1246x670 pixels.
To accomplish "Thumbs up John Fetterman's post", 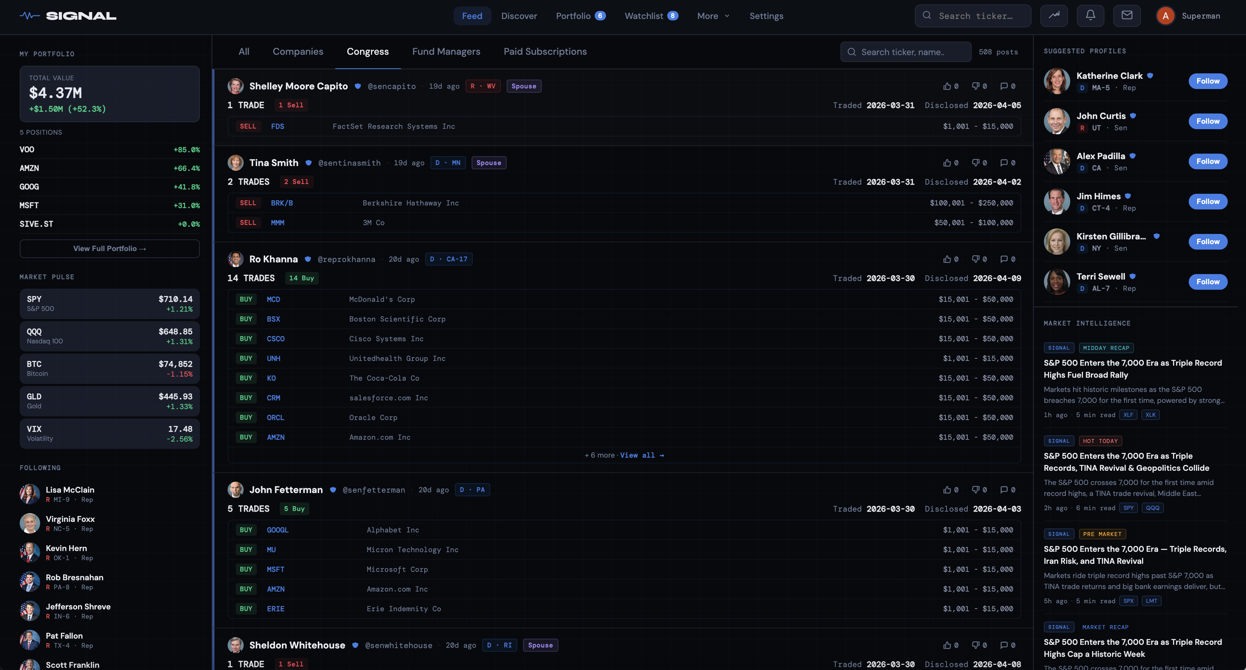I will point(947,490).
